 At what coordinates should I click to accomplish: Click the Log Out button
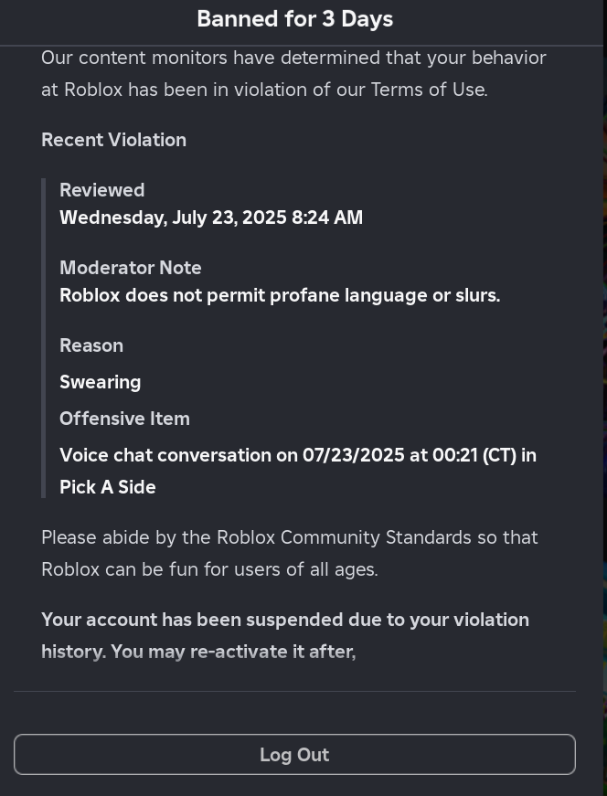(x=294, y=754)
